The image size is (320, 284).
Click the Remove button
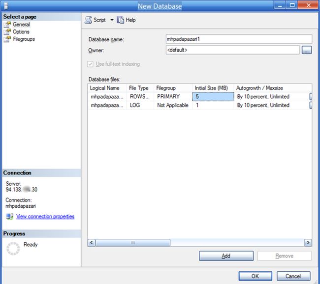point(284,256)
